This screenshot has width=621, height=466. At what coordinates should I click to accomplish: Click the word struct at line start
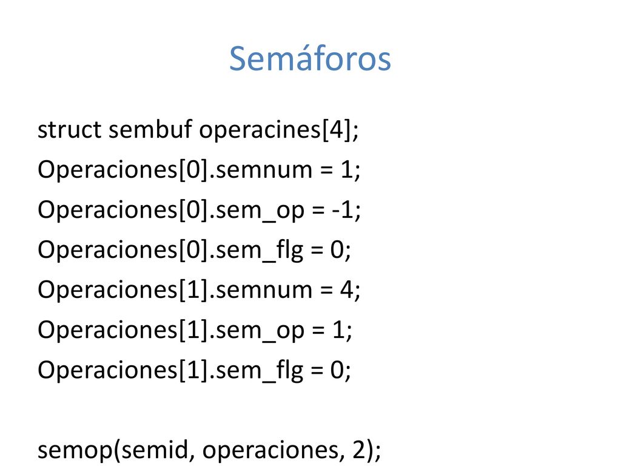click(x=70, y=130)
